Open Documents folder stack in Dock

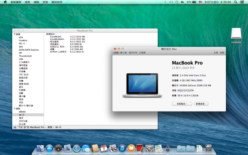[190, 148]
